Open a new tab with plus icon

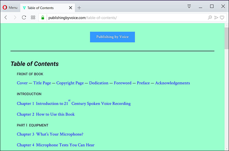pos(79,8)
